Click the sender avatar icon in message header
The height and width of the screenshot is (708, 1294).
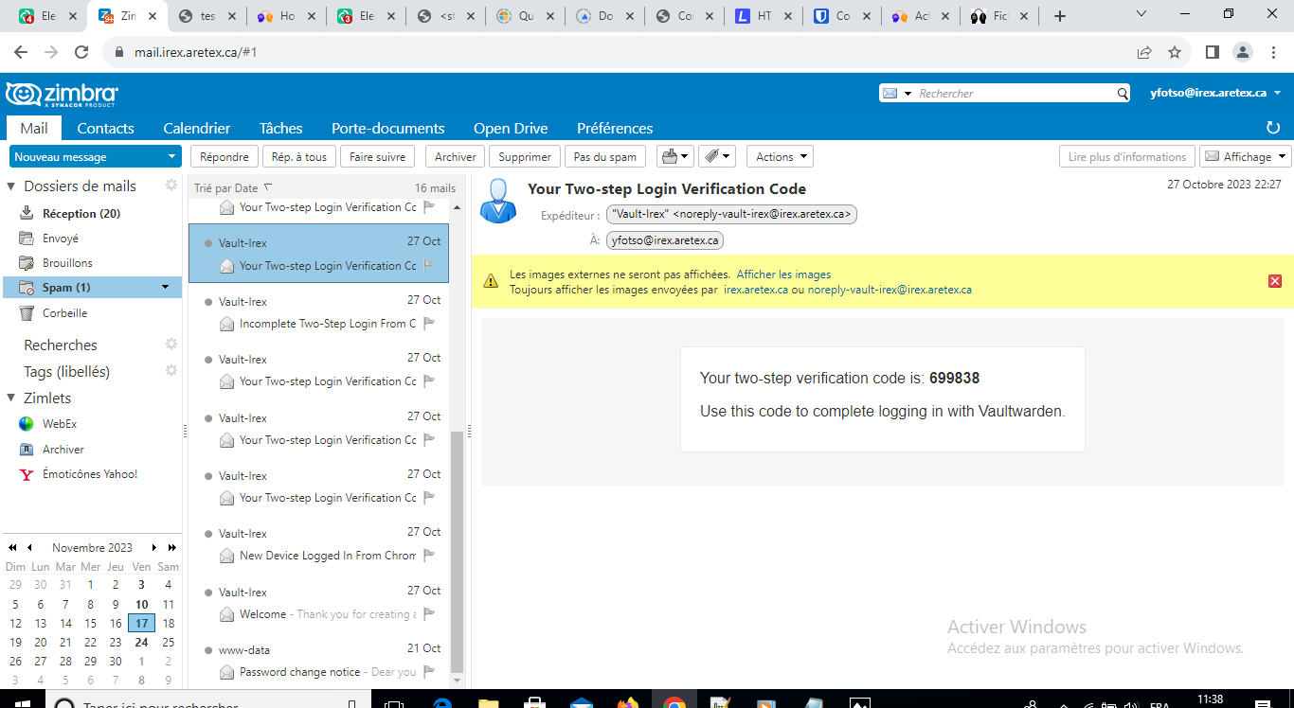[498, 201]
